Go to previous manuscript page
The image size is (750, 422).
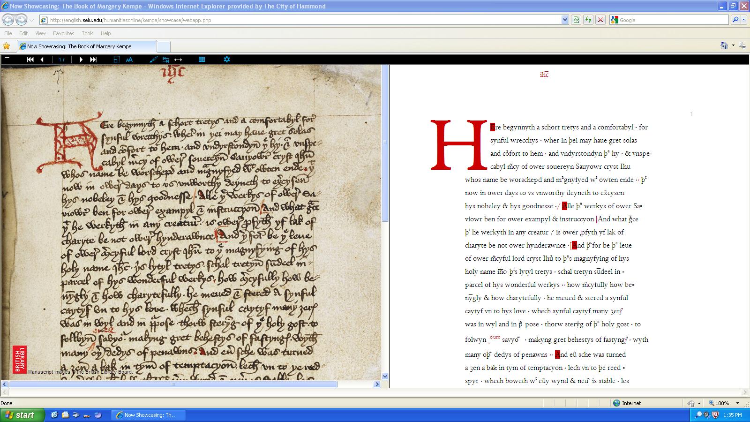click(42, 60)
